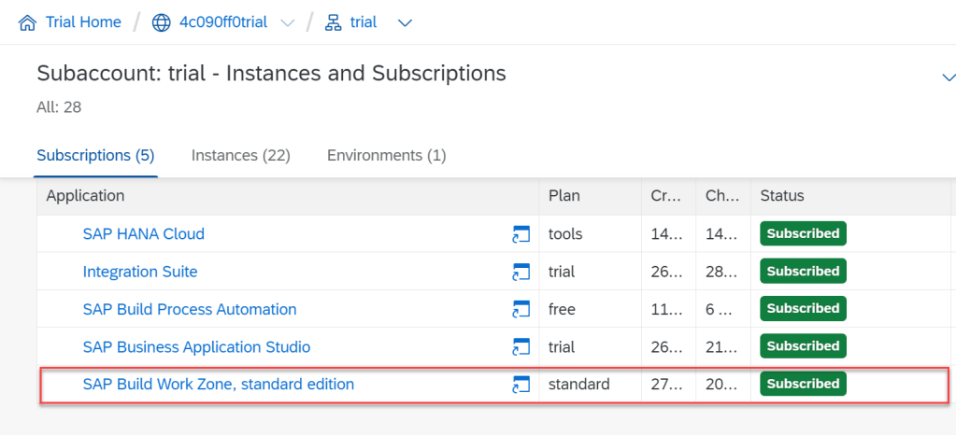Open the Integration Suite link
The image size is (956, 435).
[x=140, y=273]
